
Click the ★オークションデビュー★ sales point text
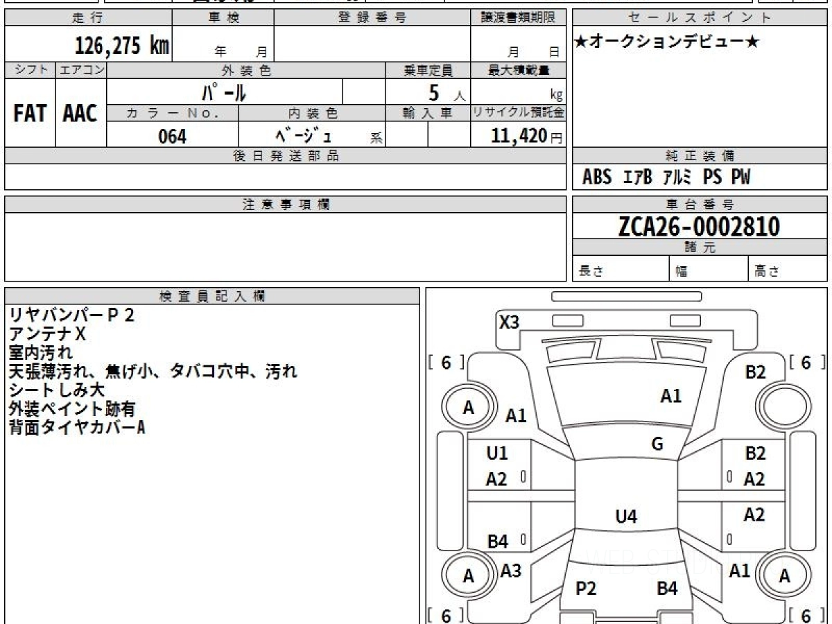666,42
